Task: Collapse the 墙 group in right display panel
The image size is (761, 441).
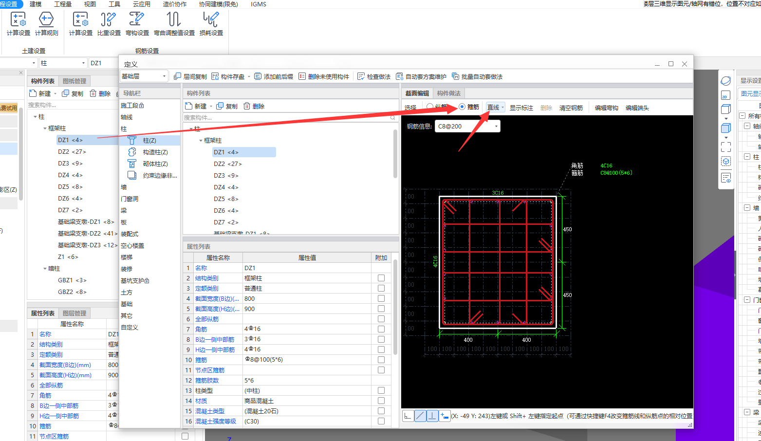Action: 747,208
